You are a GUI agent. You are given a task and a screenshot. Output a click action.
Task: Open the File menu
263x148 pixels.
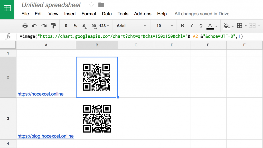click(x=25, y=14)
